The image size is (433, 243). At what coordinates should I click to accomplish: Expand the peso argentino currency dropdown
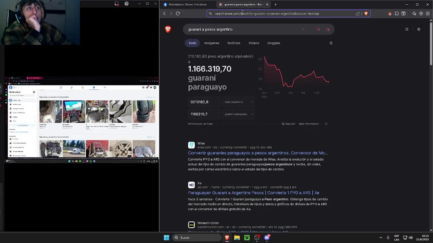click(x=239, y=102)
